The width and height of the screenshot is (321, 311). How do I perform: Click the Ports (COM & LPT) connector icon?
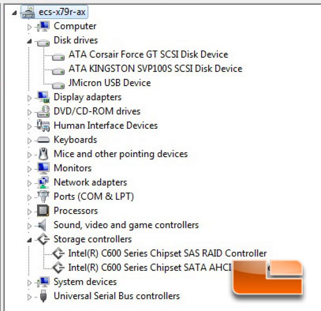[x=43, y=196]
